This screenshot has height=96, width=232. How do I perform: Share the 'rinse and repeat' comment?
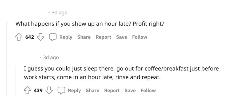[93, 90]
